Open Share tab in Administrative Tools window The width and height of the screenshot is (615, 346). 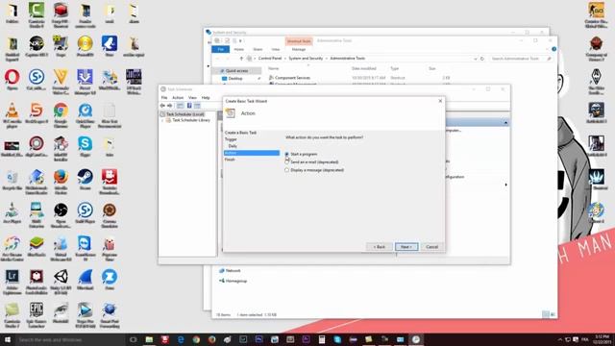tap(258, 49)
